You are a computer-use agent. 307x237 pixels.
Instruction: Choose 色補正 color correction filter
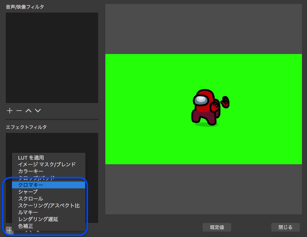(x=49, y=226)
